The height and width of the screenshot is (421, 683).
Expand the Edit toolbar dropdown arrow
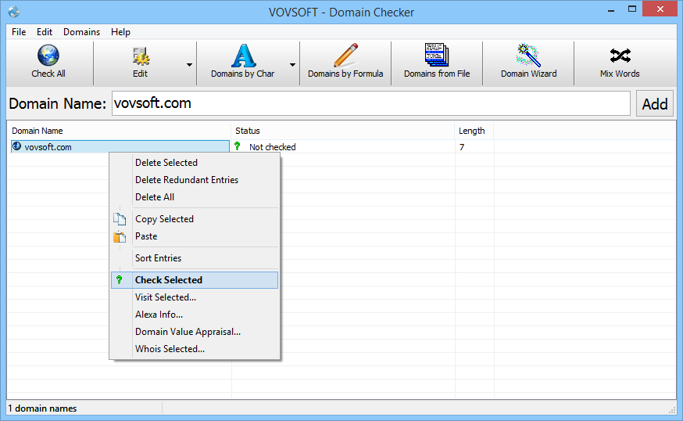[x=189, y=65]
